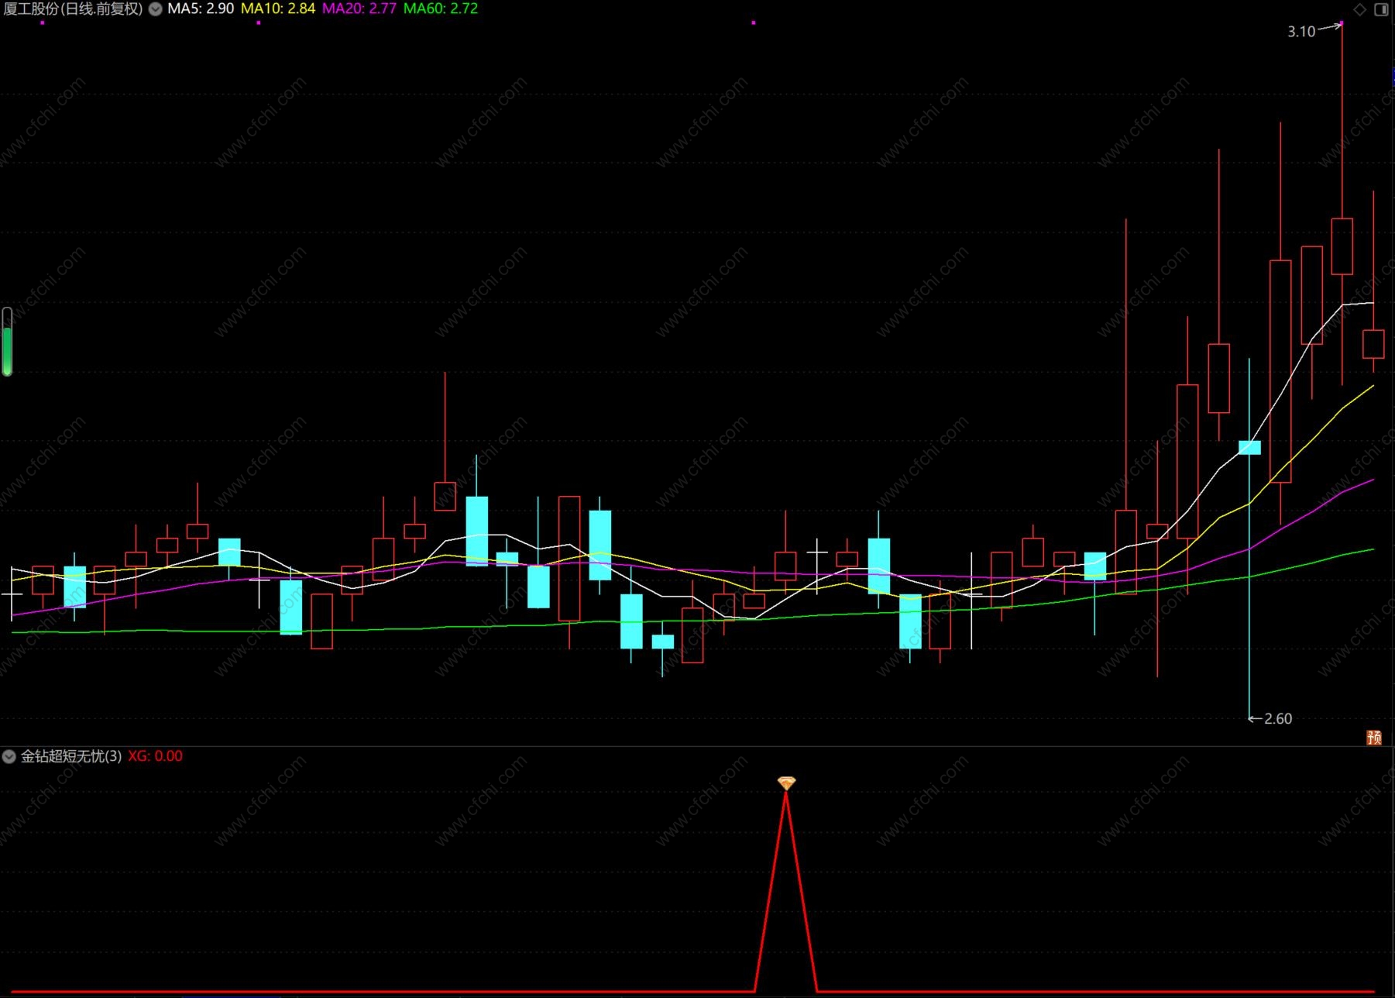Click the green vertical zoom slider

pos(7,342)
